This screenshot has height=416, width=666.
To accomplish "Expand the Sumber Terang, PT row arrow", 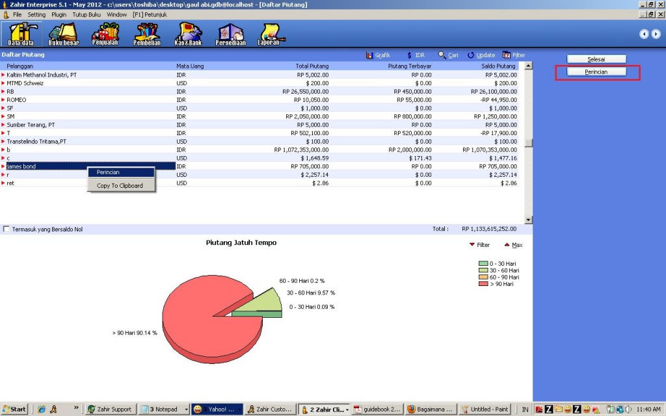I will click(x=3, y=125).
